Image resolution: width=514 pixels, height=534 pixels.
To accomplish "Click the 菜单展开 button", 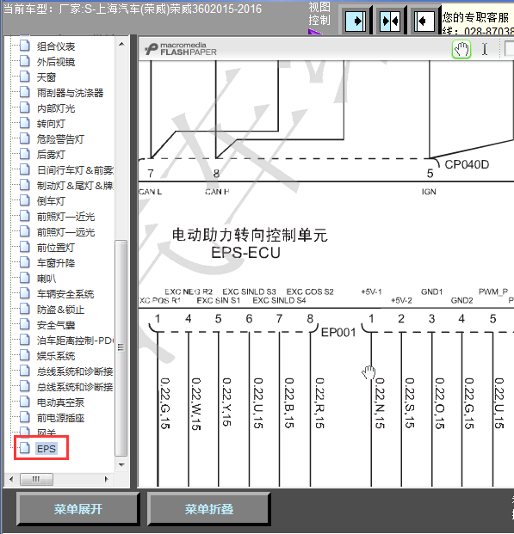I will click(78, 509).
